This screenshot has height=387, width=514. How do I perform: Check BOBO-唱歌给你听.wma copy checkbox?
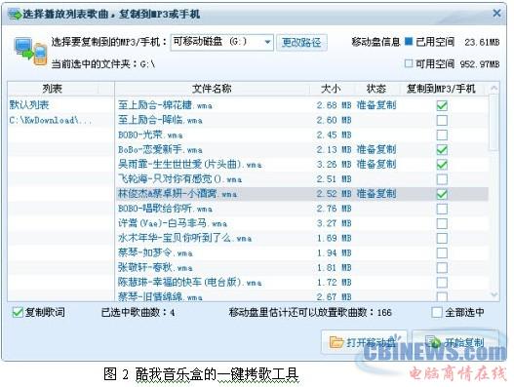point(442,209)
